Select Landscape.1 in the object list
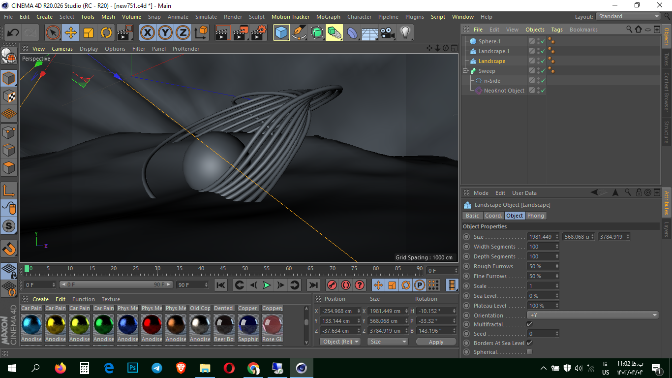The width and height of the screenshot is (672, 378). point(494,51)
